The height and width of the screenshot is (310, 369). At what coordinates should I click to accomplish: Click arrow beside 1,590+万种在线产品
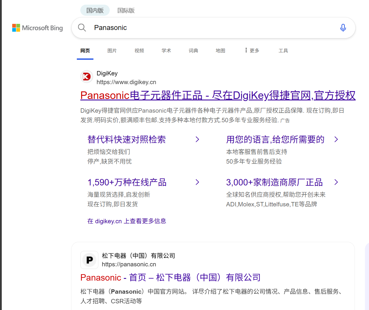point(197,182)
